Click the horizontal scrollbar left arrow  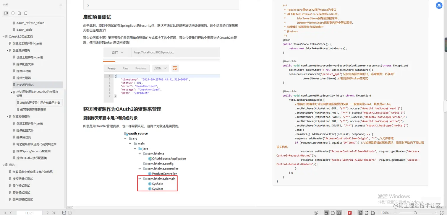pyautogui.click(x=69, y=208)
